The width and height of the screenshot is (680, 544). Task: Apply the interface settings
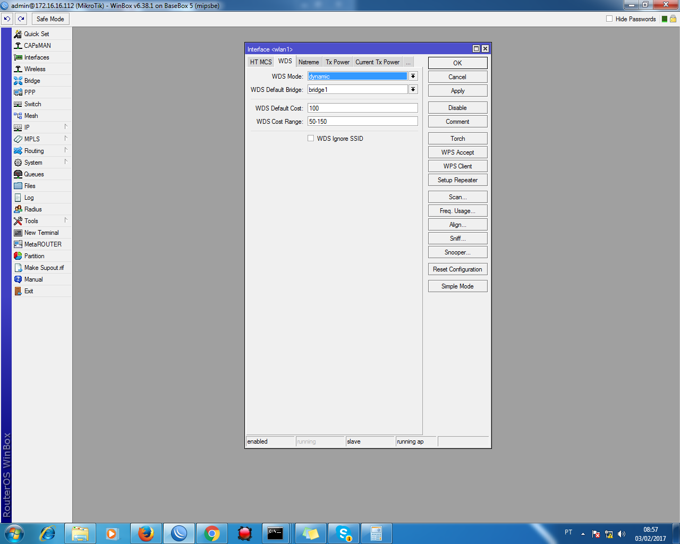[x=457, y=91]
